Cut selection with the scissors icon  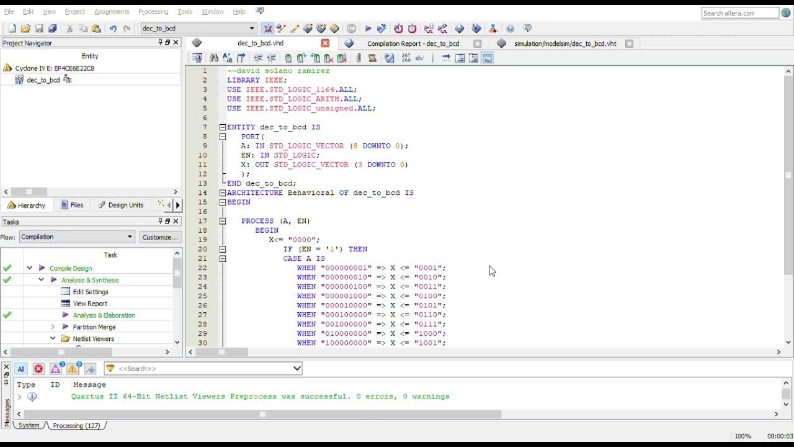(x=69, y=29)
